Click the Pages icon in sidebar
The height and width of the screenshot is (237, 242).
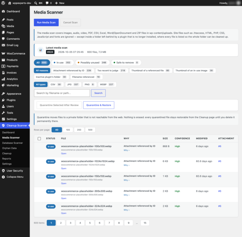point(3,32)
